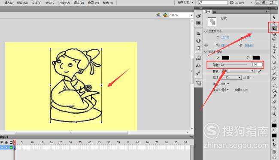Image resolution: width=279 pixels, height=160 pixels.
Task: Open the 帮助(H) menu
Action: pyautogui.click(x=108, y=3)
